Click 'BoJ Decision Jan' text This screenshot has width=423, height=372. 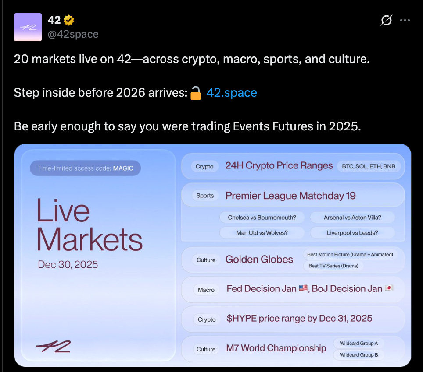coord(347,289)
